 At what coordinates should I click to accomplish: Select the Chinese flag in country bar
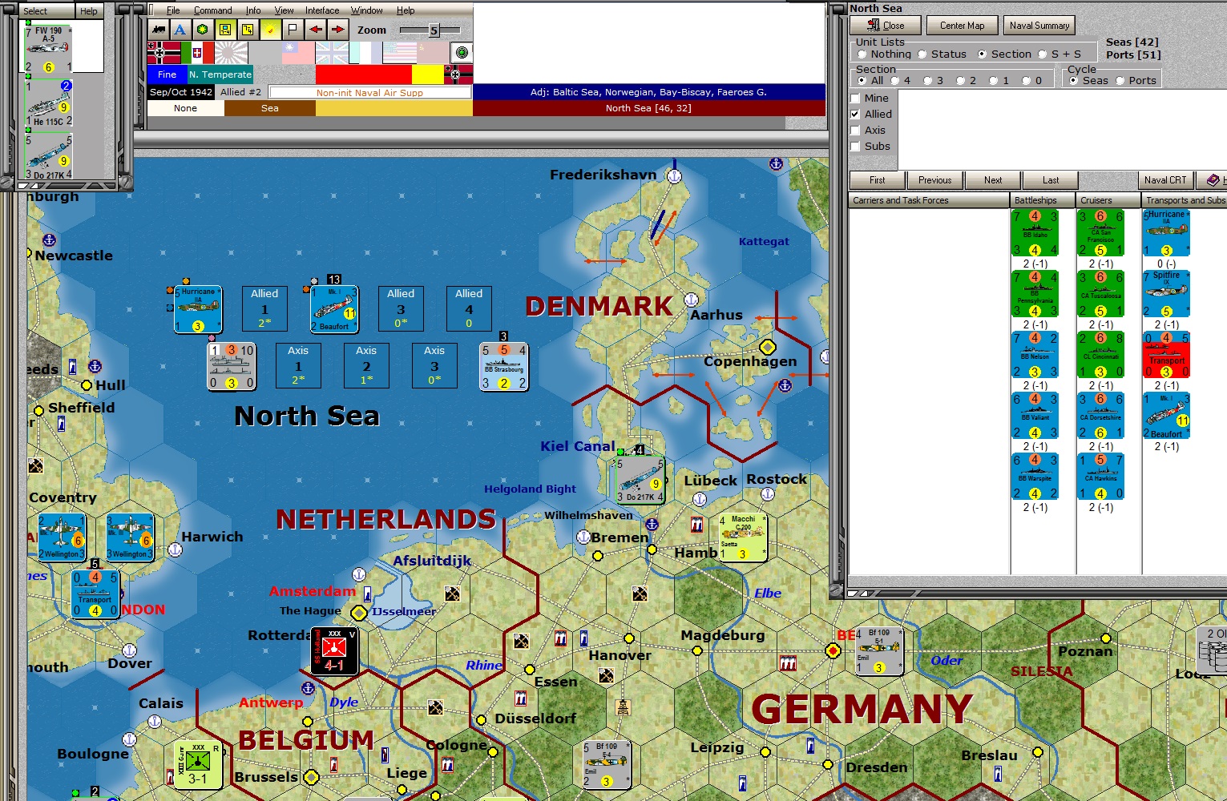tap(298, 53)
